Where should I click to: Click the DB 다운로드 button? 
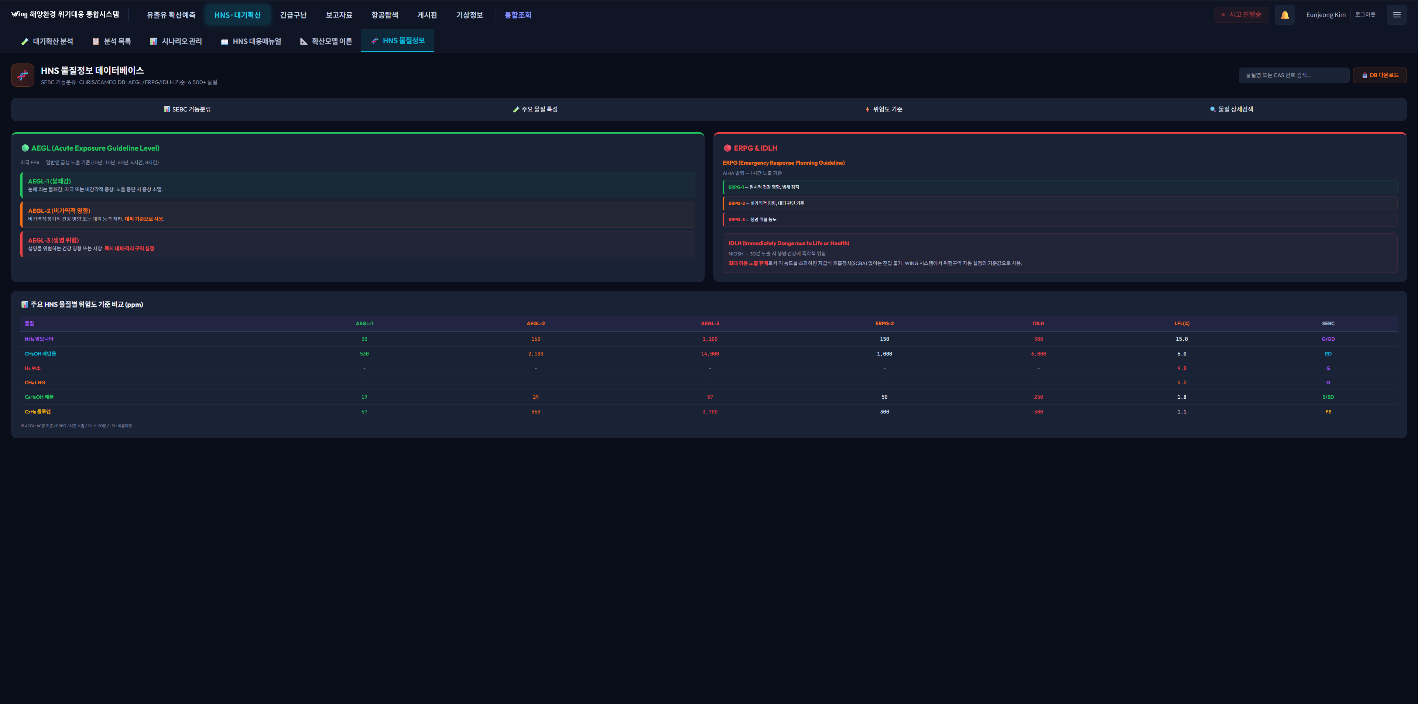[1380, 75]
